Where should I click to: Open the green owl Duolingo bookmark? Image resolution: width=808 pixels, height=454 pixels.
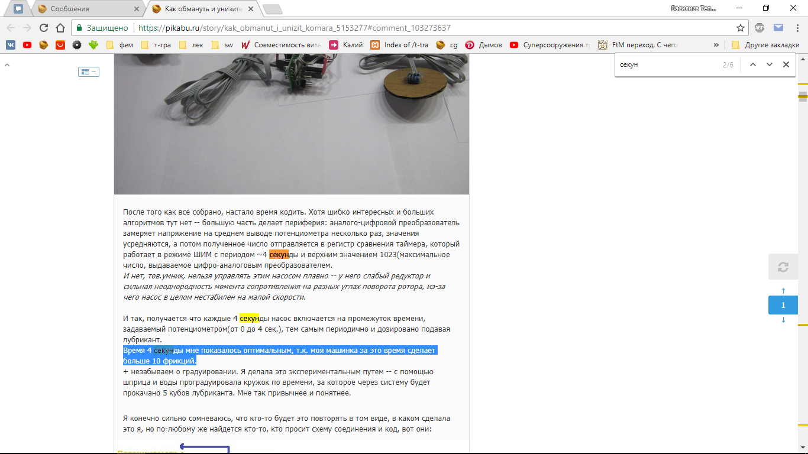pyautogui.click(x=93, y=45)
